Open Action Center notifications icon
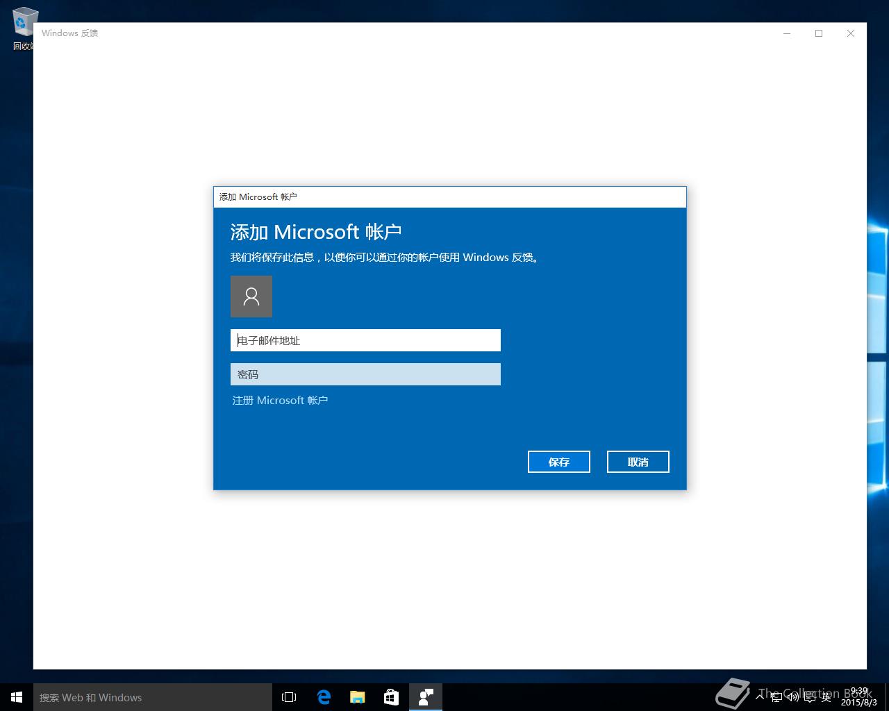 coord(810,697)
